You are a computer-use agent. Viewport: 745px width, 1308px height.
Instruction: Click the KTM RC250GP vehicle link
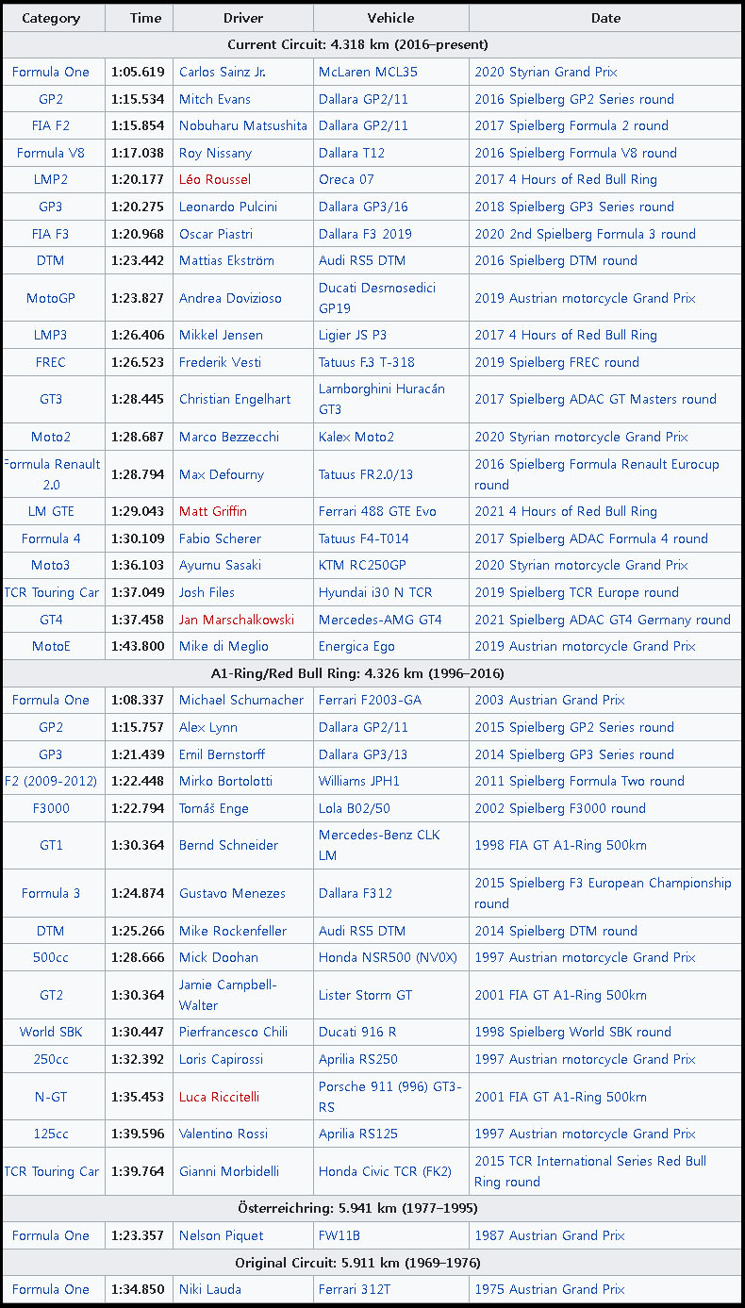(364, 565)
